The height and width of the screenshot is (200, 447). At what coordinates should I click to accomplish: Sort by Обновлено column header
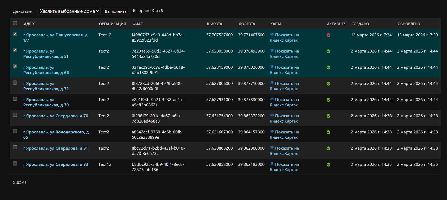409,24
